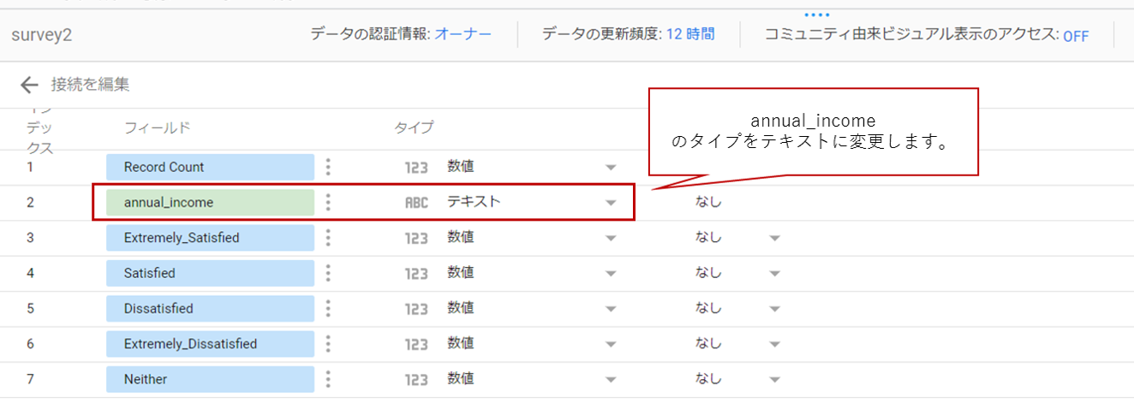Click the オーナー data credentials link
Screen dimensions: 1134x403
click(x=463, y=35)
